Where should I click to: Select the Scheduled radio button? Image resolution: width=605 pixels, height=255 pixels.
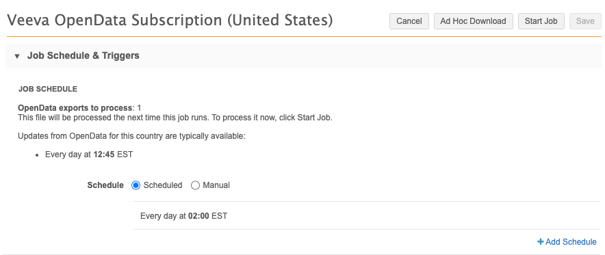click(136, 185)
